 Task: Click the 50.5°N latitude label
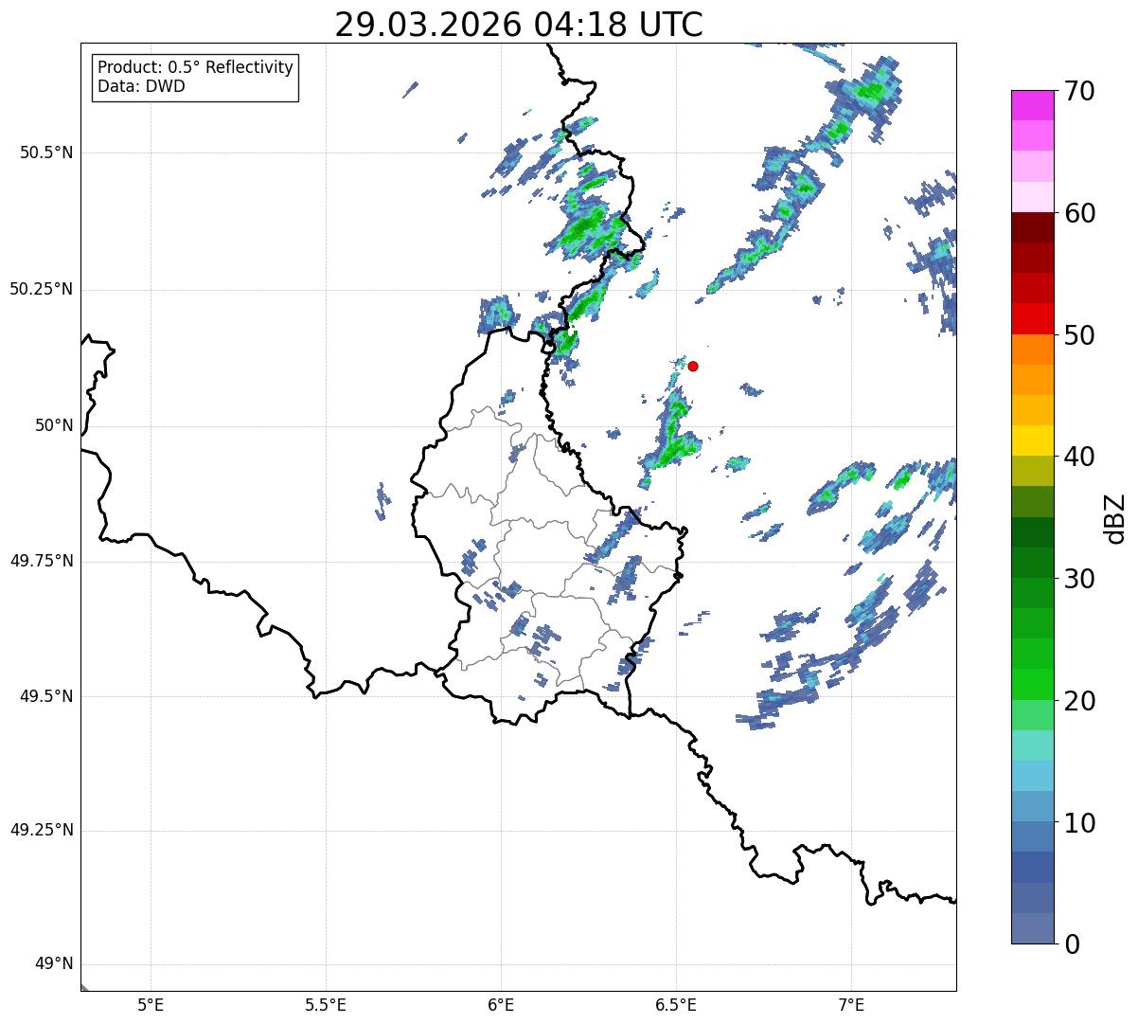tap(46, 153)
